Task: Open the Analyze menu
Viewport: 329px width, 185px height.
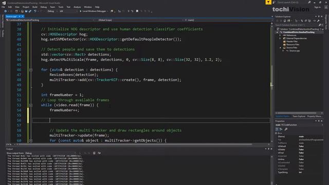Action: (77, 7)
